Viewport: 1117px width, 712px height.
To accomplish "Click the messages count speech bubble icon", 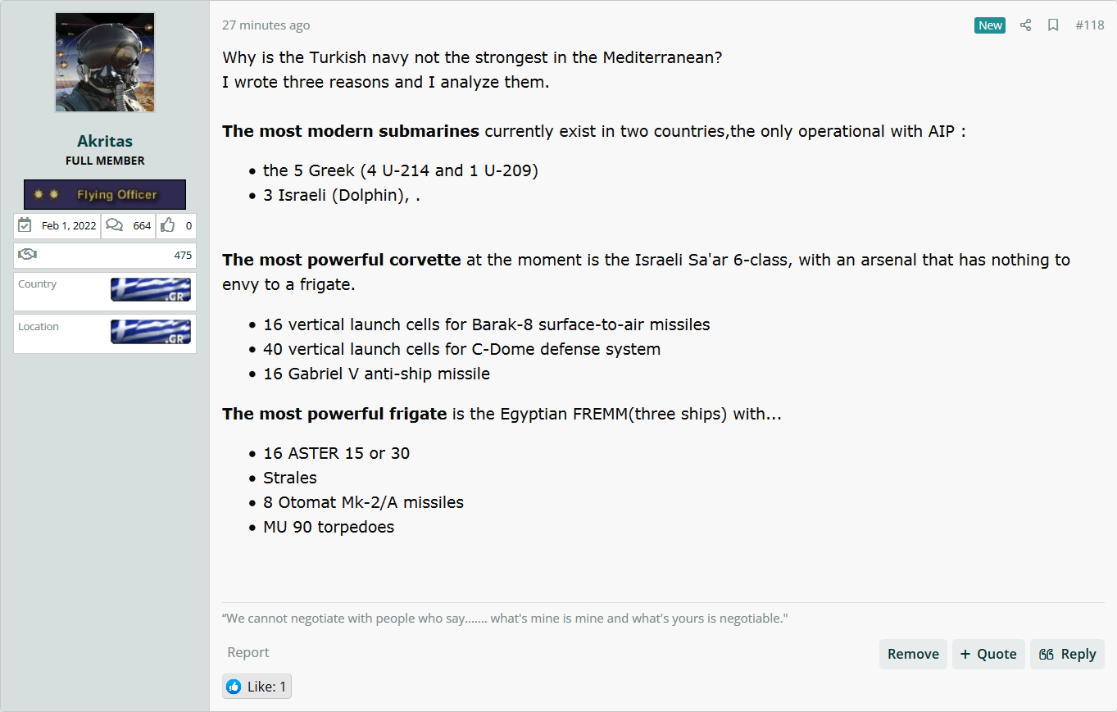I will (115, 225).
